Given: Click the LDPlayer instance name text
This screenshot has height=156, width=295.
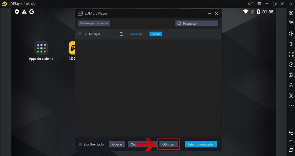Looking at the screenshot, I should [95, 34].
